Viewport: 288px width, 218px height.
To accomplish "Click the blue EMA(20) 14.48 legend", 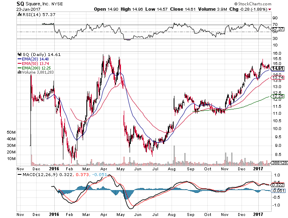I will pyautogui.click(x=33, y=59).
